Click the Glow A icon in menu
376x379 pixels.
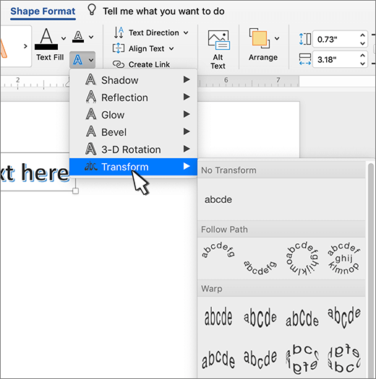click(x=91, y=114)
